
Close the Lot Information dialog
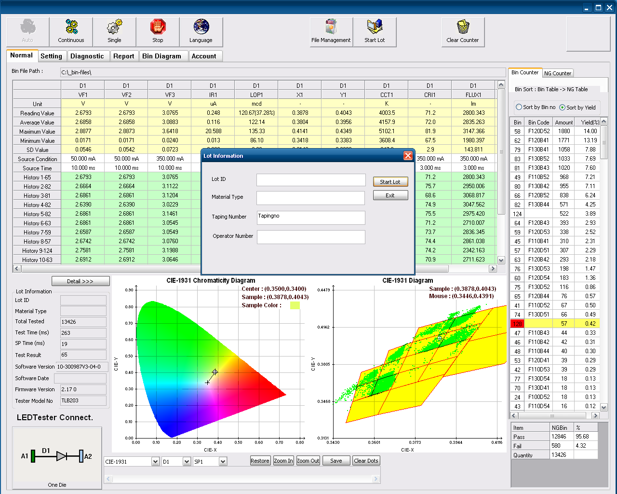click(408, 156)
